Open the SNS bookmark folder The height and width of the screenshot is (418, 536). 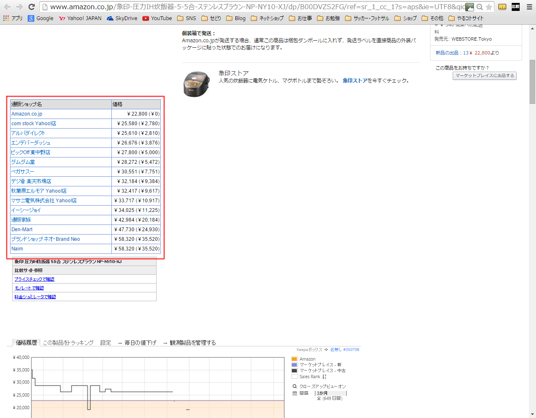[x=187, y=18]
